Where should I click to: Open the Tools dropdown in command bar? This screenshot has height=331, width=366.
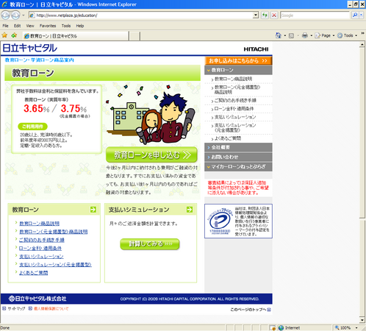[347, 35]
